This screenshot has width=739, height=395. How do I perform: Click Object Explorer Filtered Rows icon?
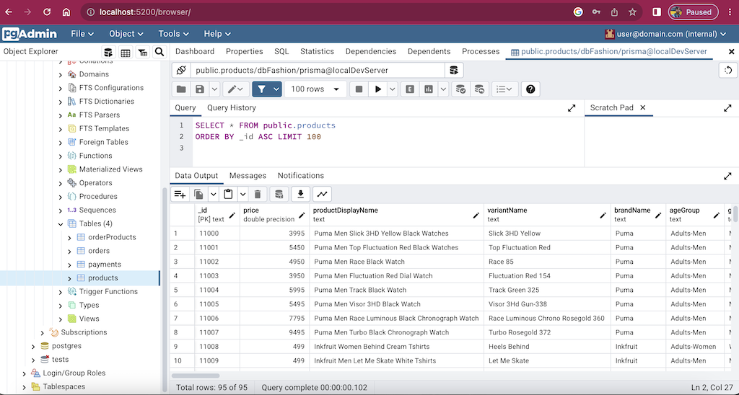[142, 52]
